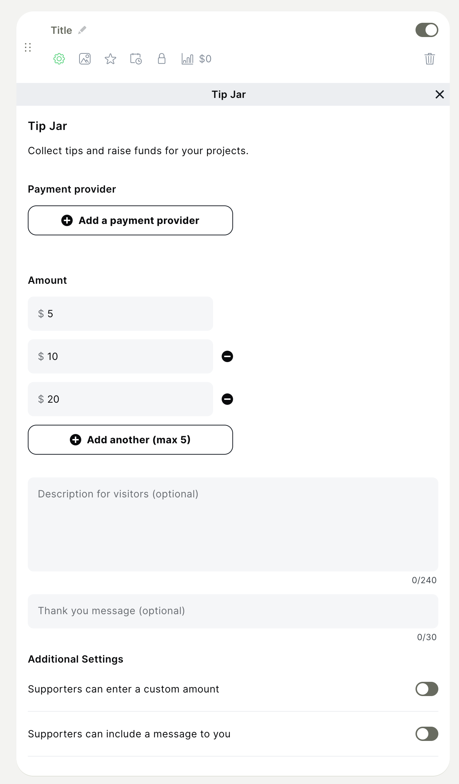Close the Tip Jar panel

point(439,94)
